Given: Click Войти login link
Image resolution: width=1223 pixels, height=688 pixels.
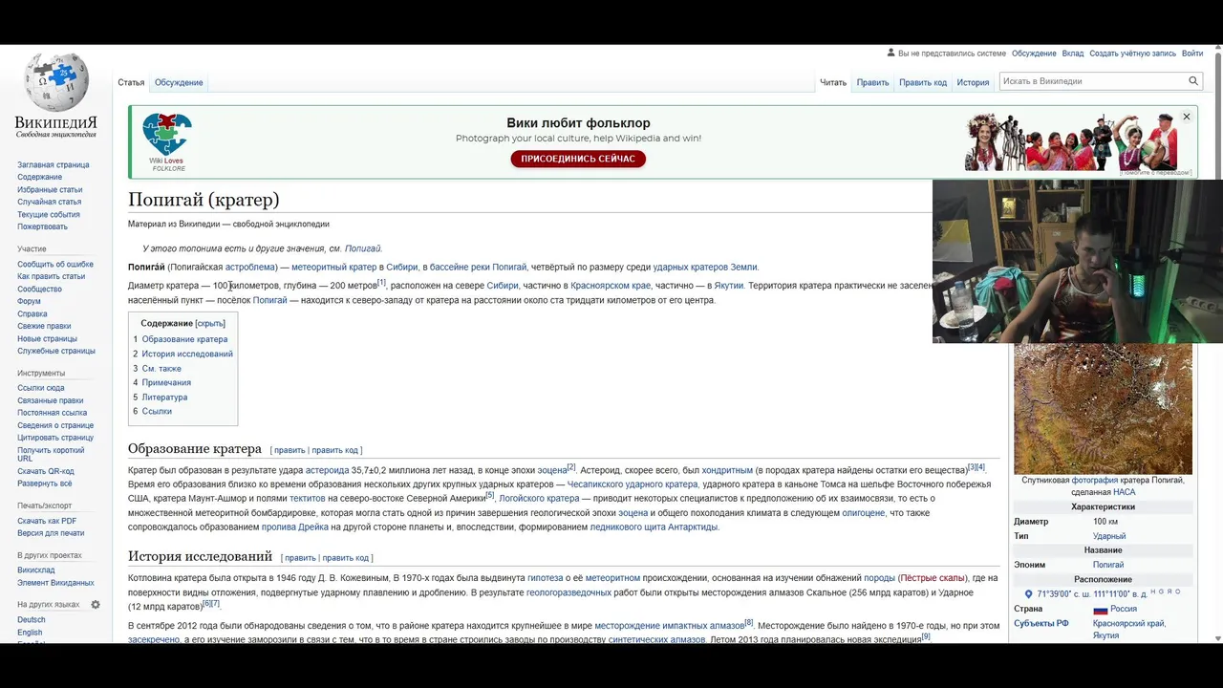Looking at the screenshot, I should 1192,54.
